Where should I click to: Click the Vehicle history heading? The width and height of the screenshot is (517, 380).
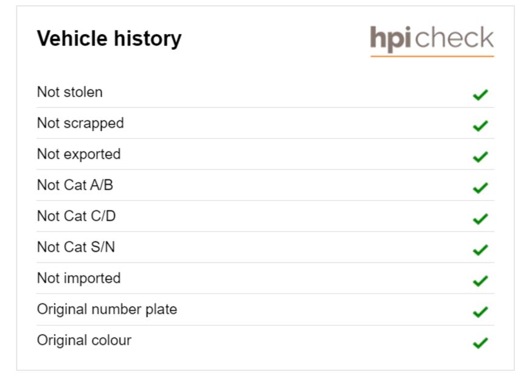[109, 39]
